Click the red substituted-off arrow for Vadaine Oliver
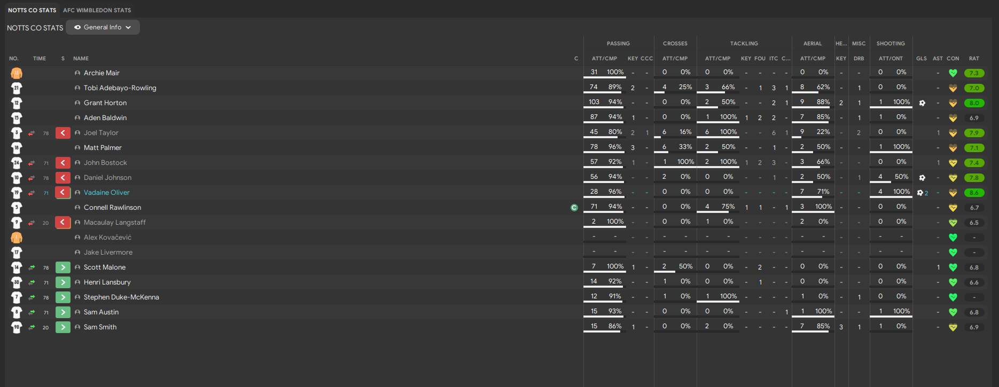 (63, 193)
